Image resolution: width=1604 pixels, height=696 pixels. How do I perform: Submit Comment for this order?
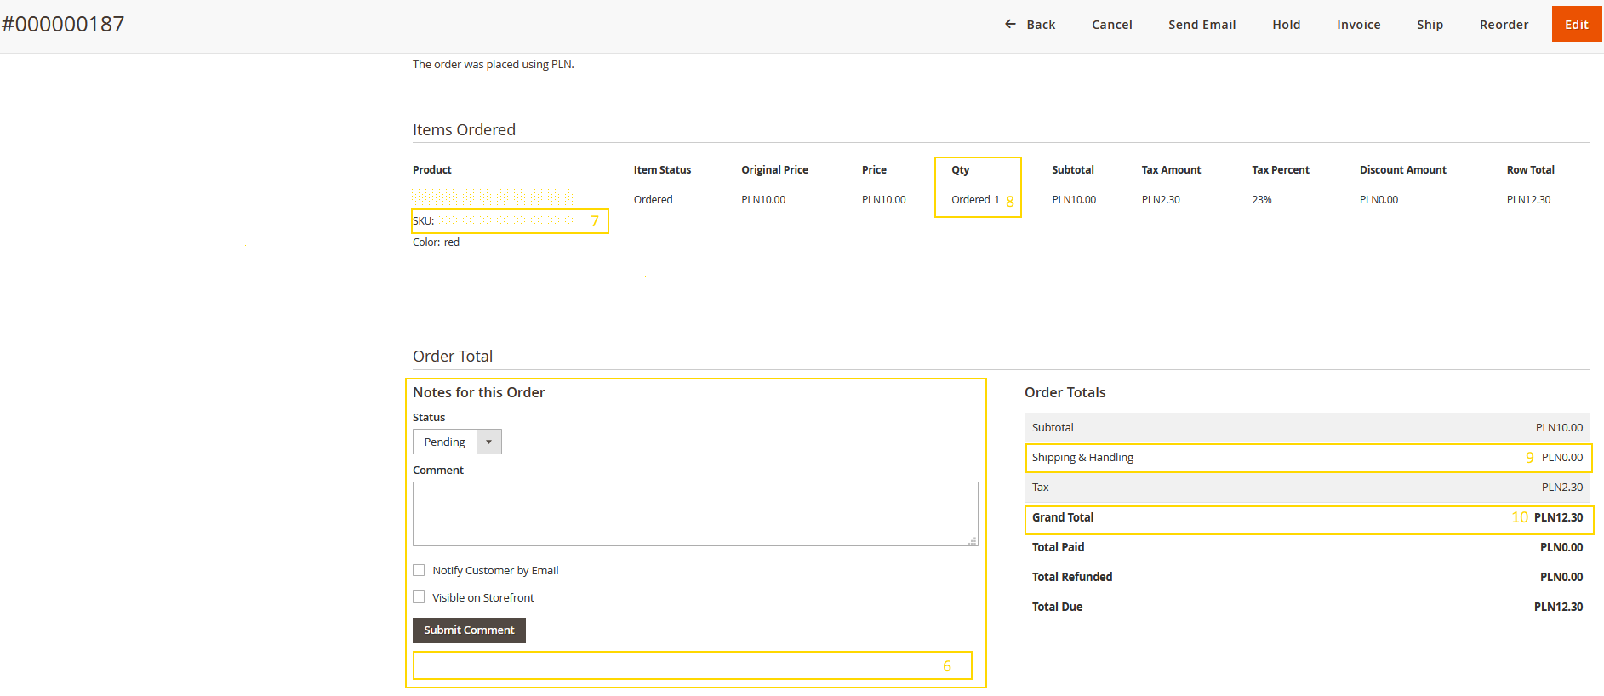pos(469,630)
